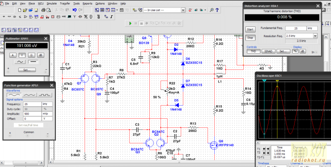Expand the Resolution freq. dropdown
Viewport: 331px width, 167px height.
coord(315,36)
